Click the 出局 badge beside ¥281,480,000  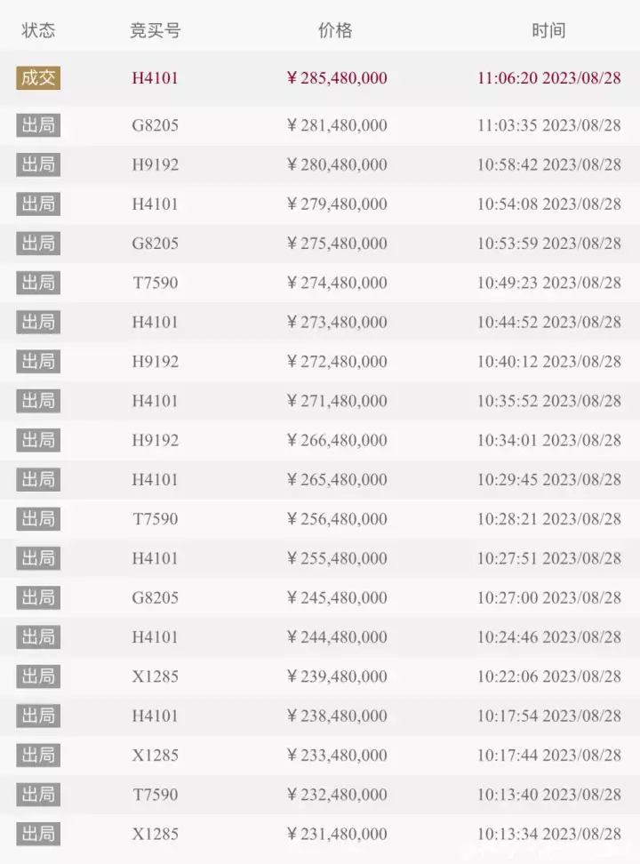(x=38, y=125)
